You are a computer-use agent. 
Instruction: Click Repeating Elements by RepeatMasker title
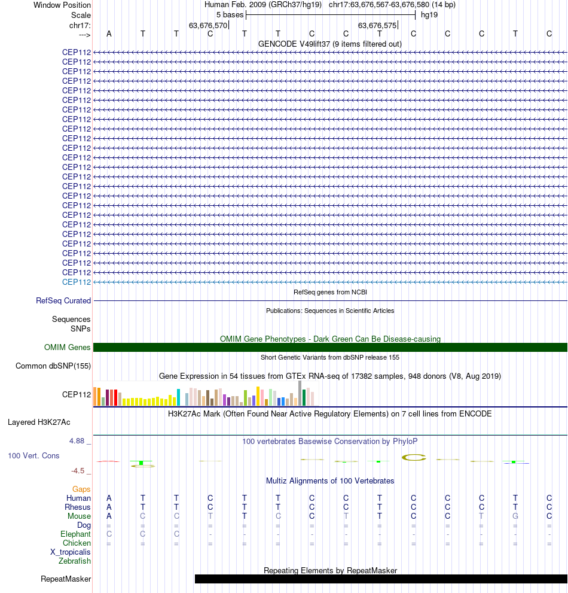click(330, 570)
